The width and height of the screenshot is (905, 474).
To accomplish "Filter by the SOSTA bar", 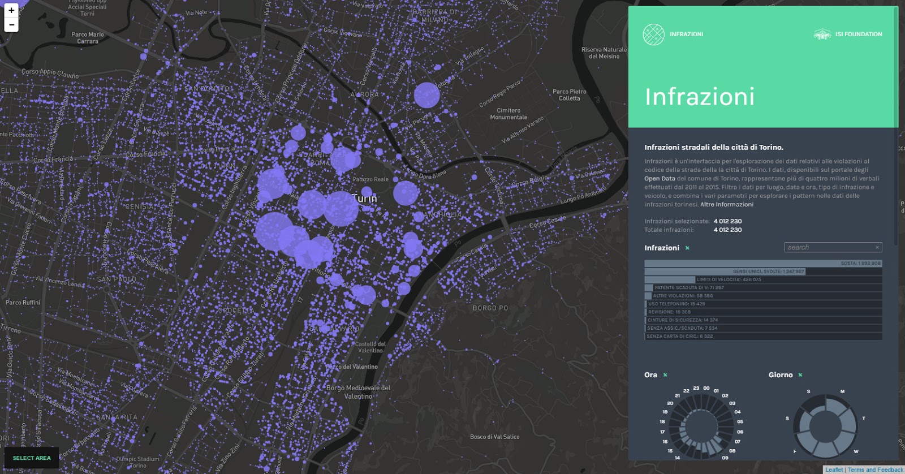I will [763, 264].
